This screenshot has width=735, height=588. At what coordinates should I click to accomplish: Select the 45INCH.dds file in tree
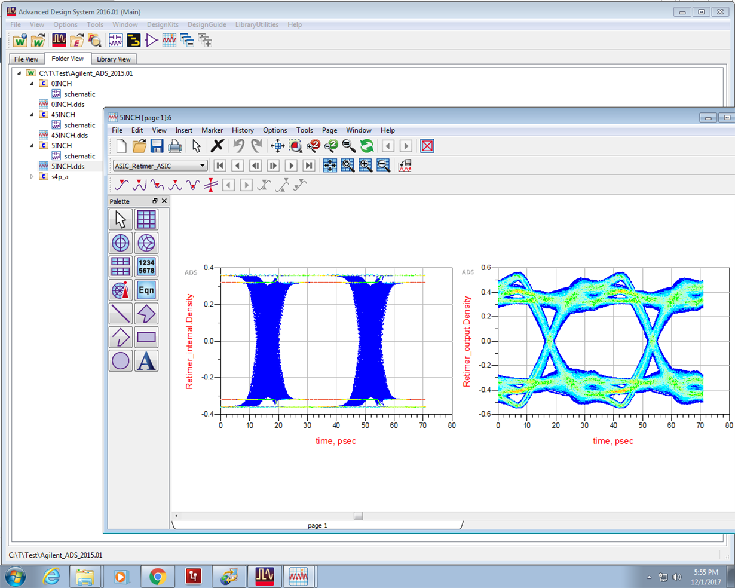(69, 136)
